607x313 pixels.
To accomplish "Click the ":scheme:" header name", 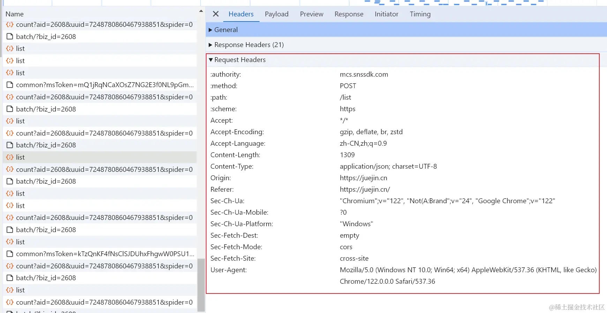I will pyautogui.click(x=224, y=109).
